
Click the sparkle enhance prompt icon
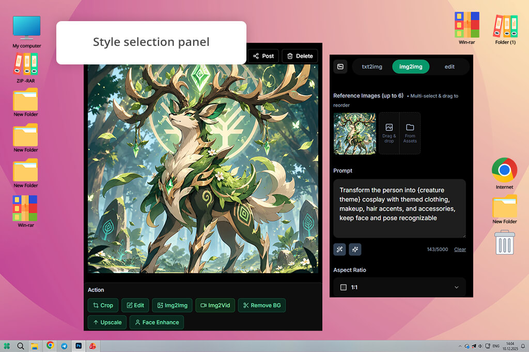pyautogui.click(x=355, y=249)
